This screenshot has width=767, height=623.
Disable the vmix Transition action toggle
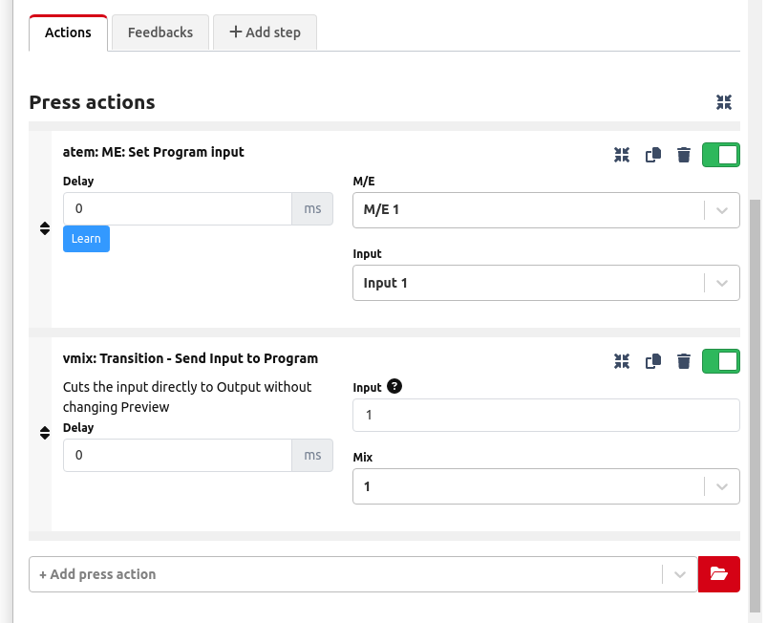[x=721, y=361]
